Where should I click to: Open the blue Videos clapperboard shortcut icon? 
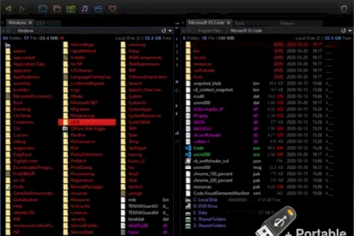pyautogui.click(x=99, y=9)
